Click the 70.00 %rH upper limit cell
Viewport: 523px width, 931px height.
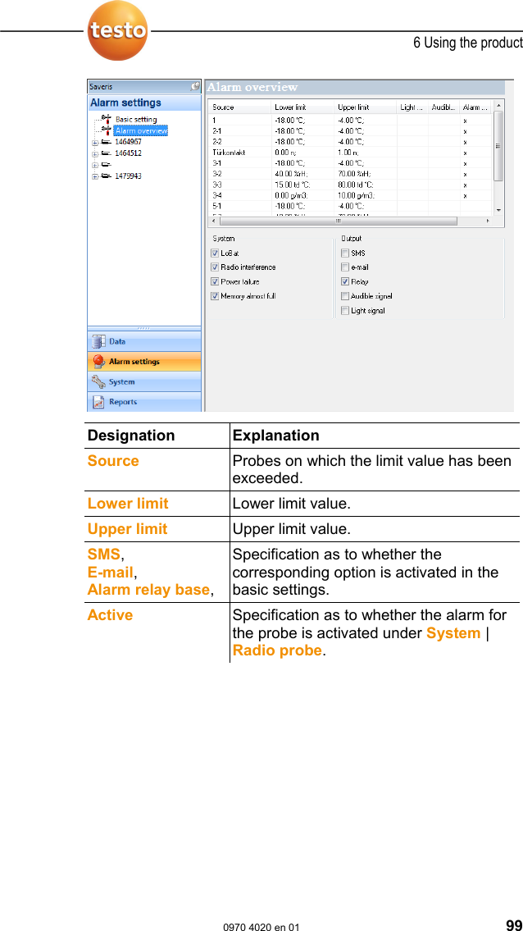[365, 174]
